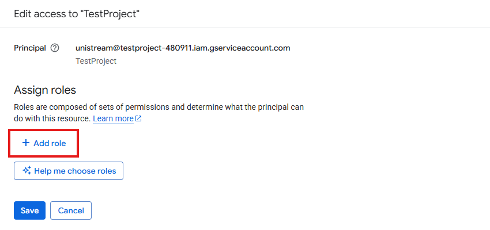Save the access changes
490x230 pixels.
click(29, 210)
